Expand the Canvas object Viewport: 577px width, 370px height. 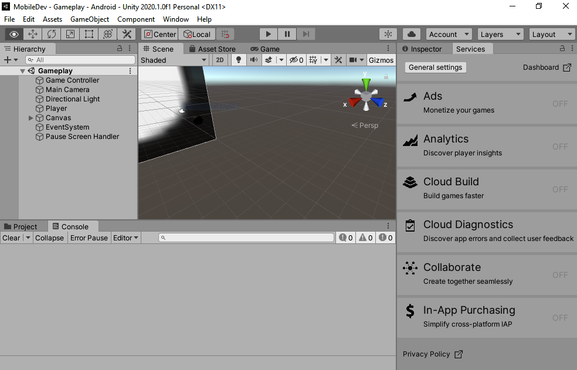tap(31, 118)
